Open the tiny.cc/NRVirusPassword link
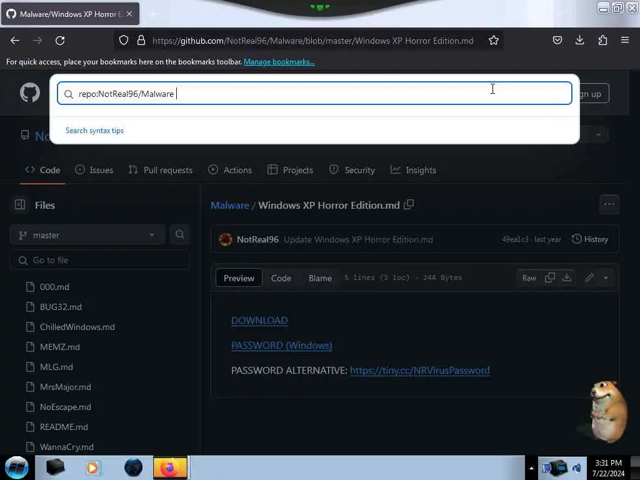This screenshot has width=640, height=480. pyautogui.click(x=419, y=370)
